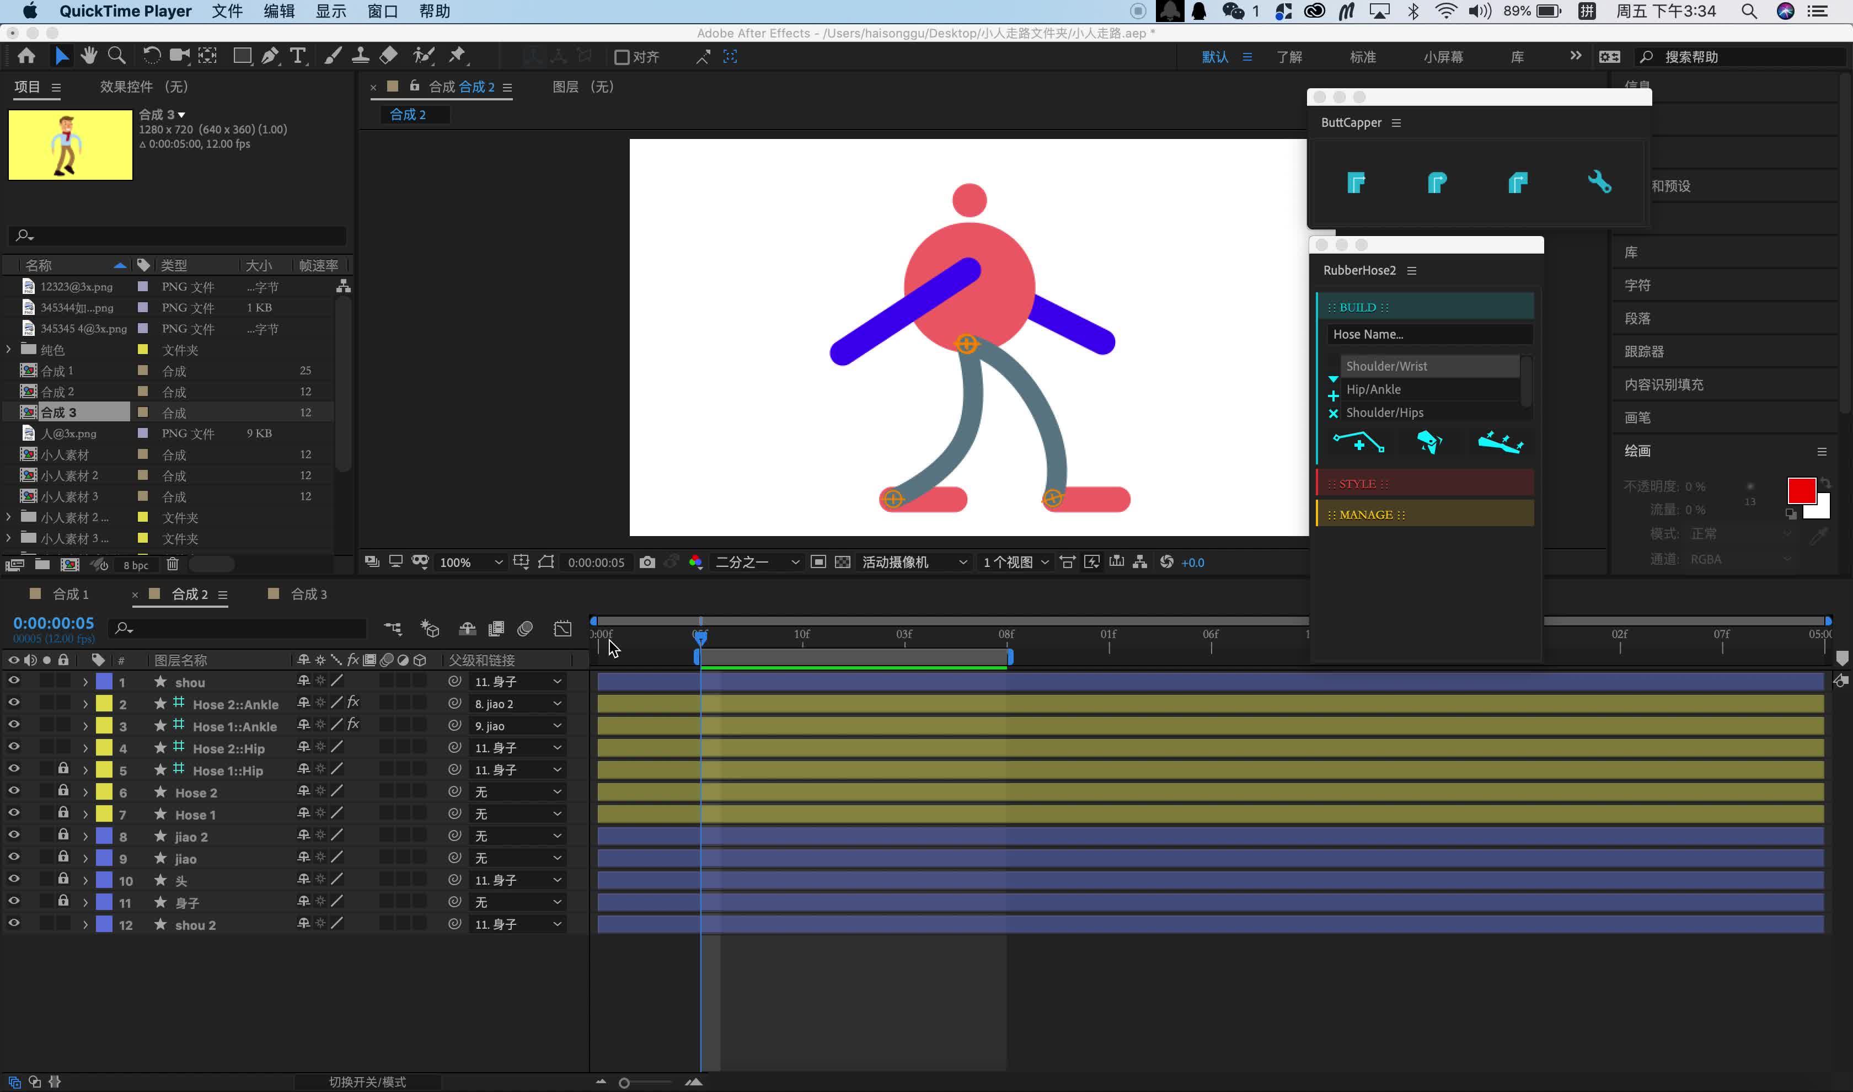This screenshot has width=1853, height=1092.
Task: Select the Pen tool
Action: [x=270, y=56]
